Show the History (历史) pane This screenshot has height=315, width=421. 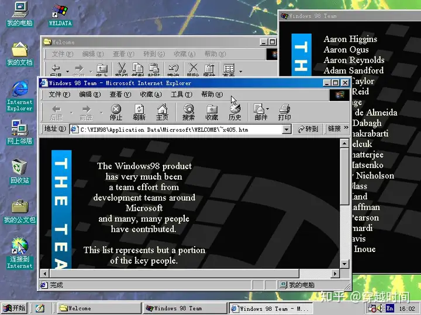point(234,113)
